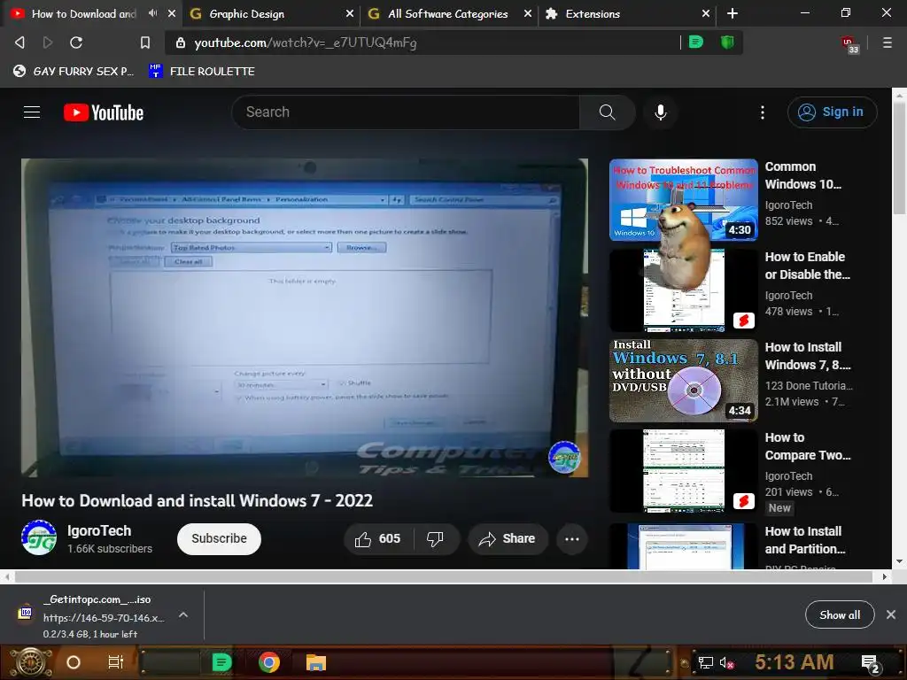Click the Sign in button

coord(832,112)
